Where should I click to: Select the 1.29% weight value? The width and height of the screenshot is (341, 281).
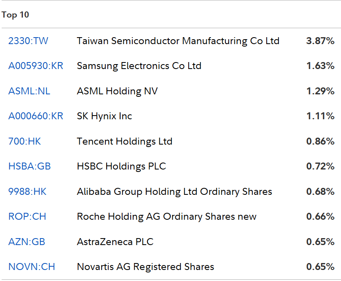click(x=320, y=91)
